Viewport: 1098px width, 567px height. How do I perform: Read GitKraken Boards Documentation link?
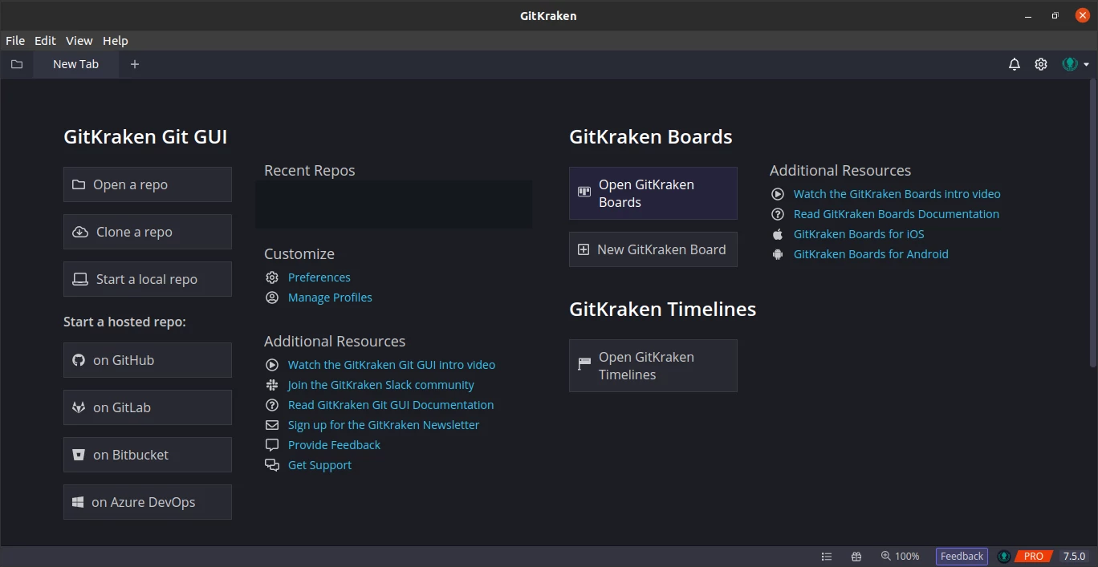click(897, 214)
